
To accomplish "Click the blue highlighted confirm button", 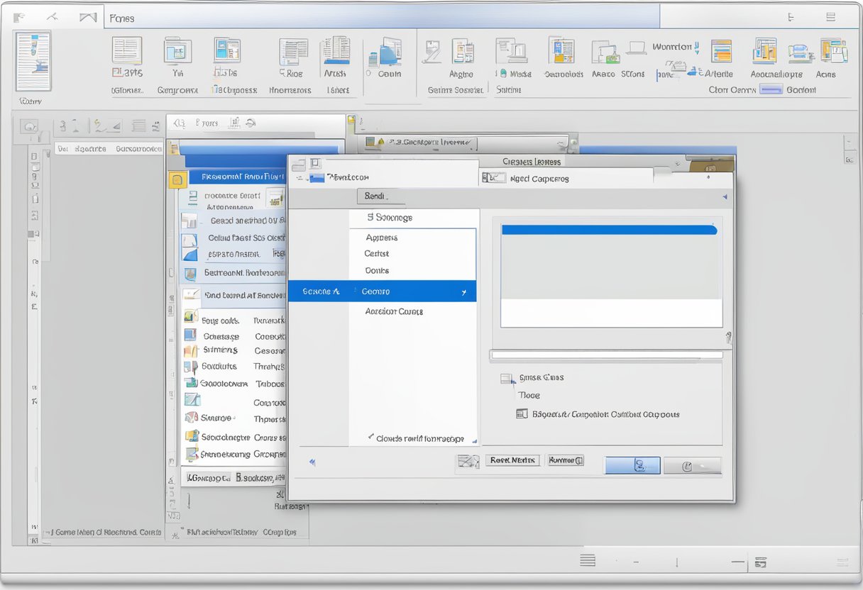I will pos(632,465).
